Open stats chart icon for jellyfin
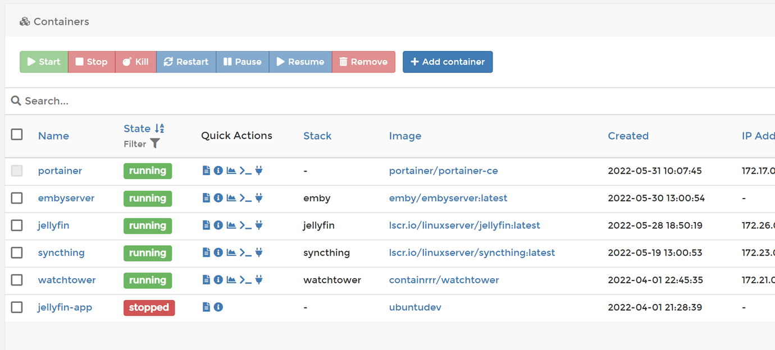Image resolution: width=775 pixels, height=350 pixels. pos(231,225)
